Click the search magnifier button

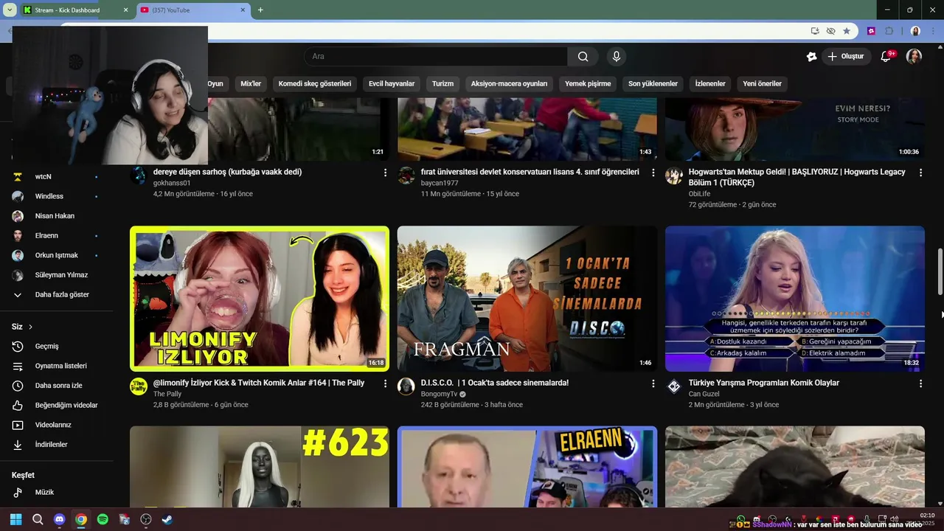click(x=583, y=57)
